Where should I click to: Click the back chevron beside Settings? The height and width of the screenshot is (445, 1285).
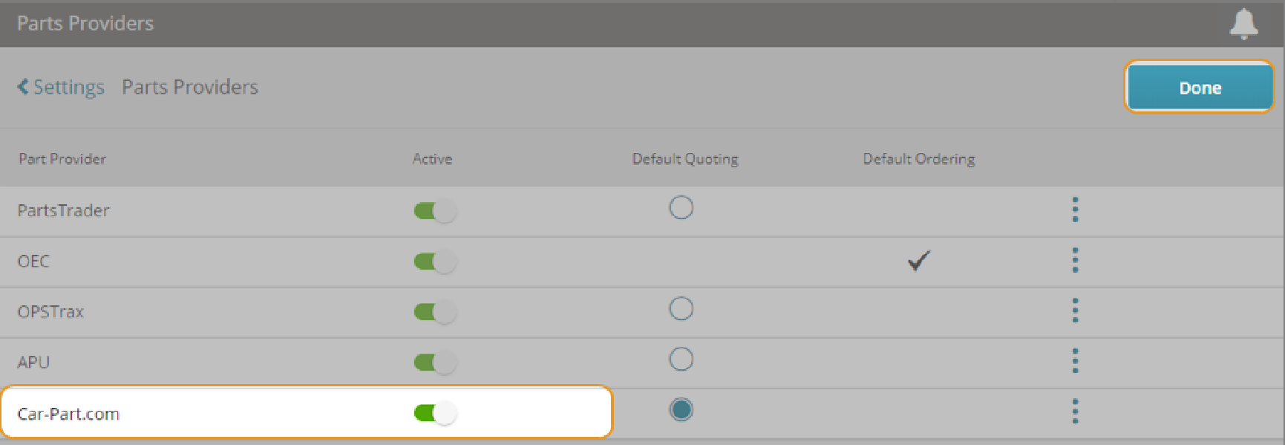pyautogui.click(x=23, y=87)
